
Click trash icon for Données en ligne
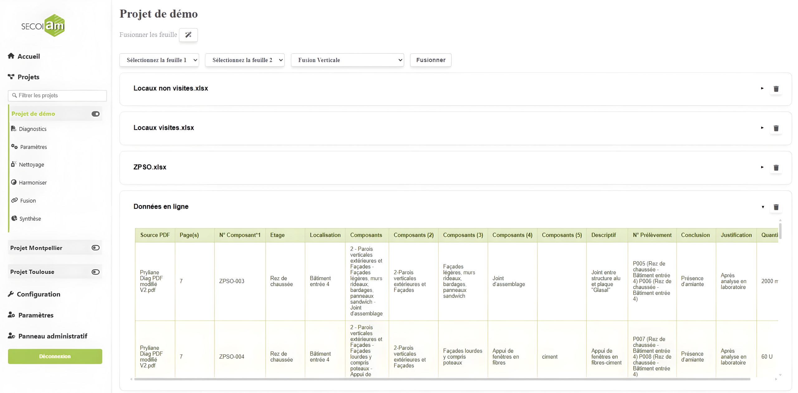(776, 207)
